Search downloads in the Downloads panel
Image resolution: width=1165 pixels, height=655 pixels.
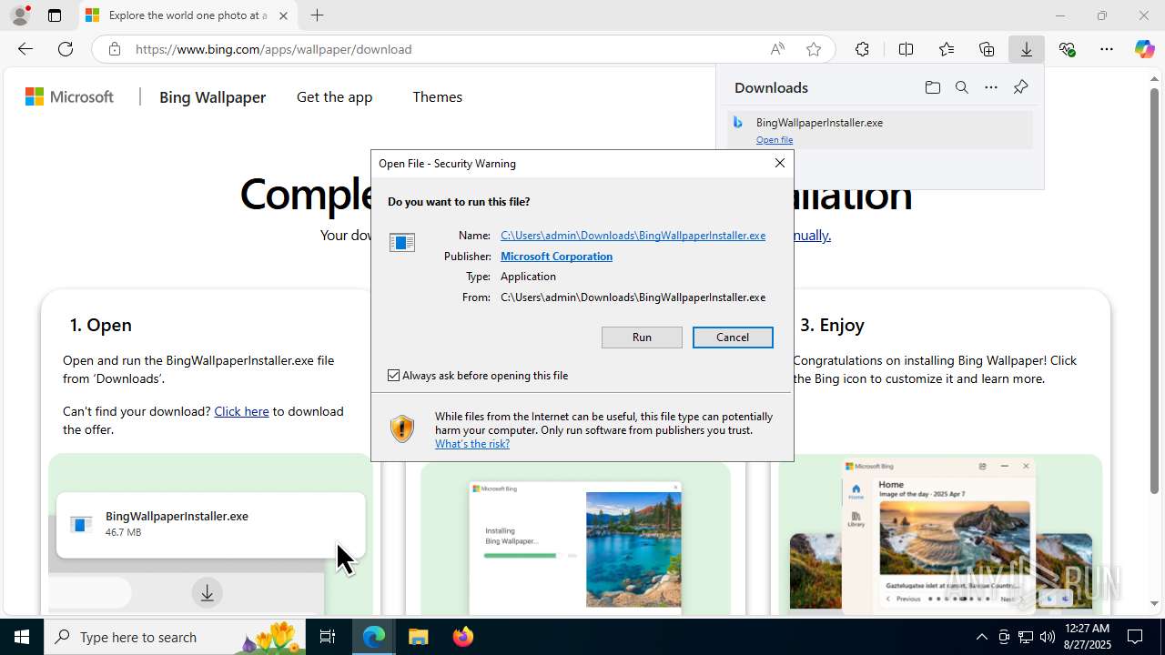point(961,87)
